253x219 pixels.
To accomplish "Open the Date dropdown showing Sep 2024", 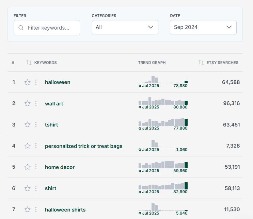I will 203,27.
